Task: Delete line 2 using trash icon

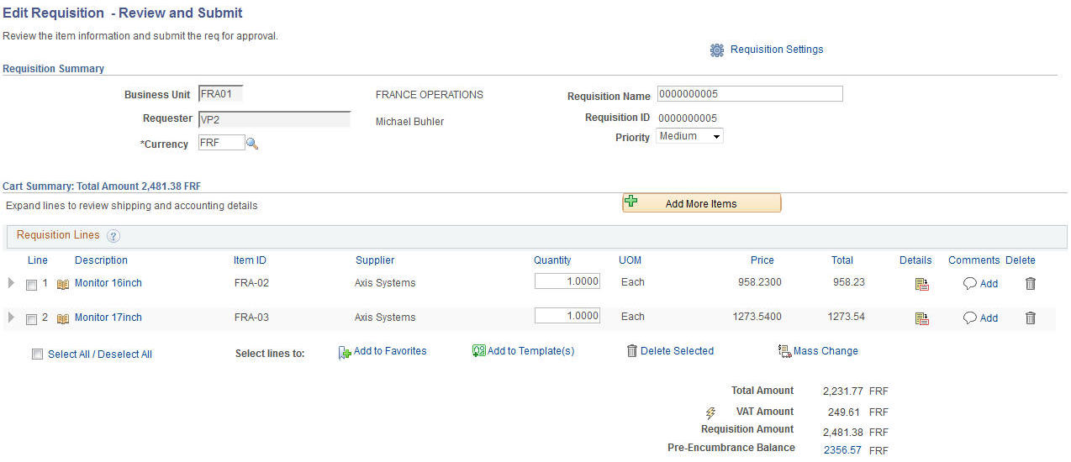Action: coord(1031,318)
